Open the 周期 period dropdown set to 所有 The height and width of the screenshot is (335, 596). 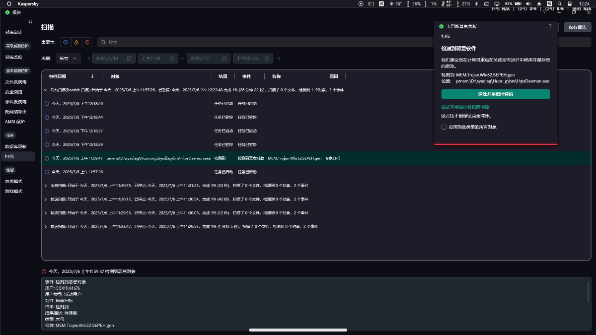click(x=68, y=59)
